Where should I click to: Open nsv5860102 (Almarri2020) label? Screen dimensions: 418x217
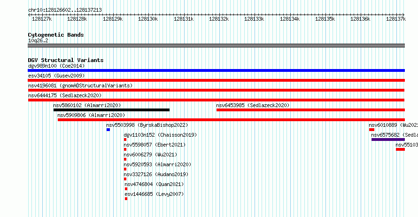pos(87,105)
